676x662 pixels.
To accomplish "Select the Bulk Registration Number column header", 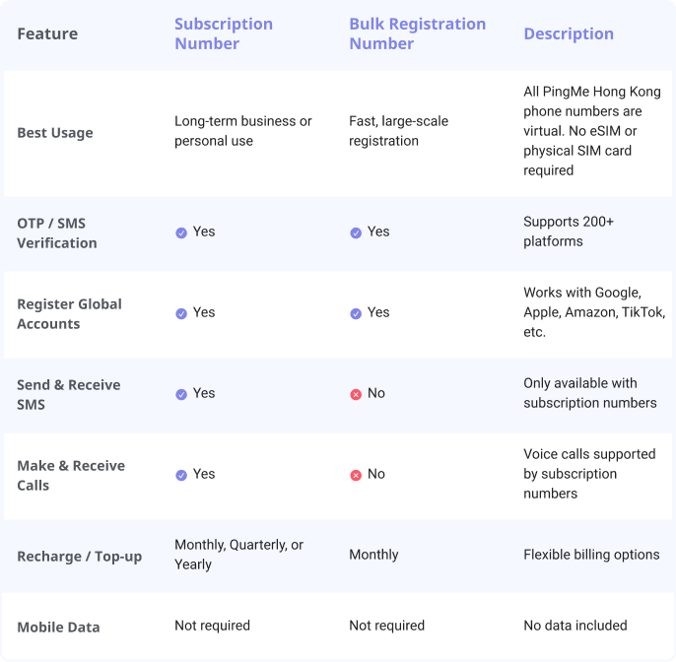I will click(418, 33).
